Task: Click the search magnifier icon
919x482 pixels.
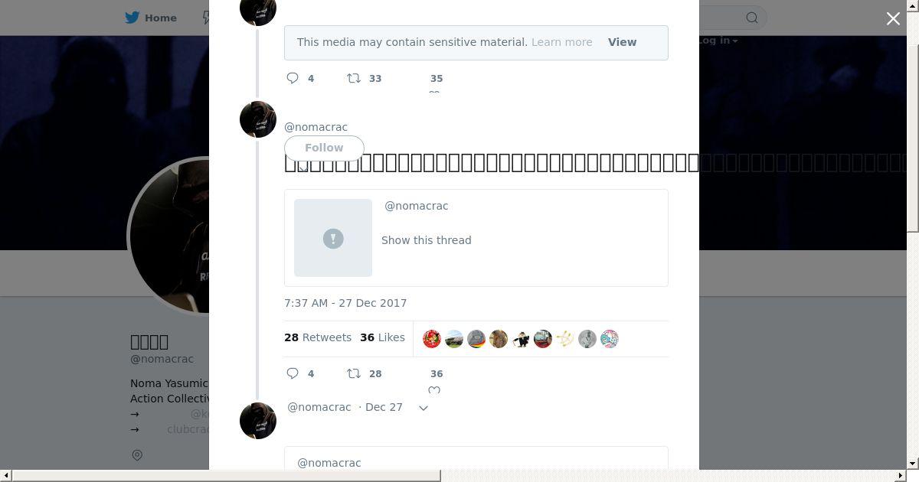Action: [752, 18]
